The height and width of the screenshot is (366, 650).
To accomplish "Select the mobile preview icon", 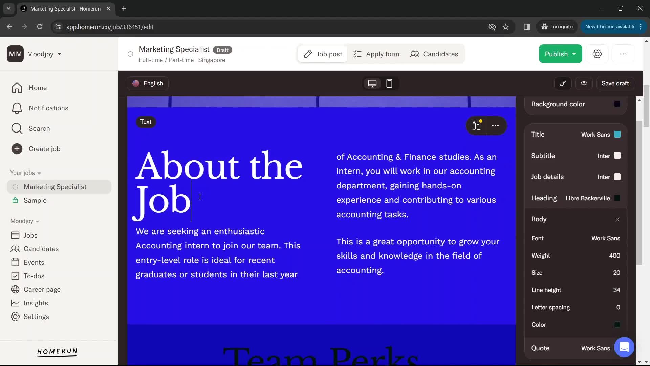I will [x=389, y=84].
